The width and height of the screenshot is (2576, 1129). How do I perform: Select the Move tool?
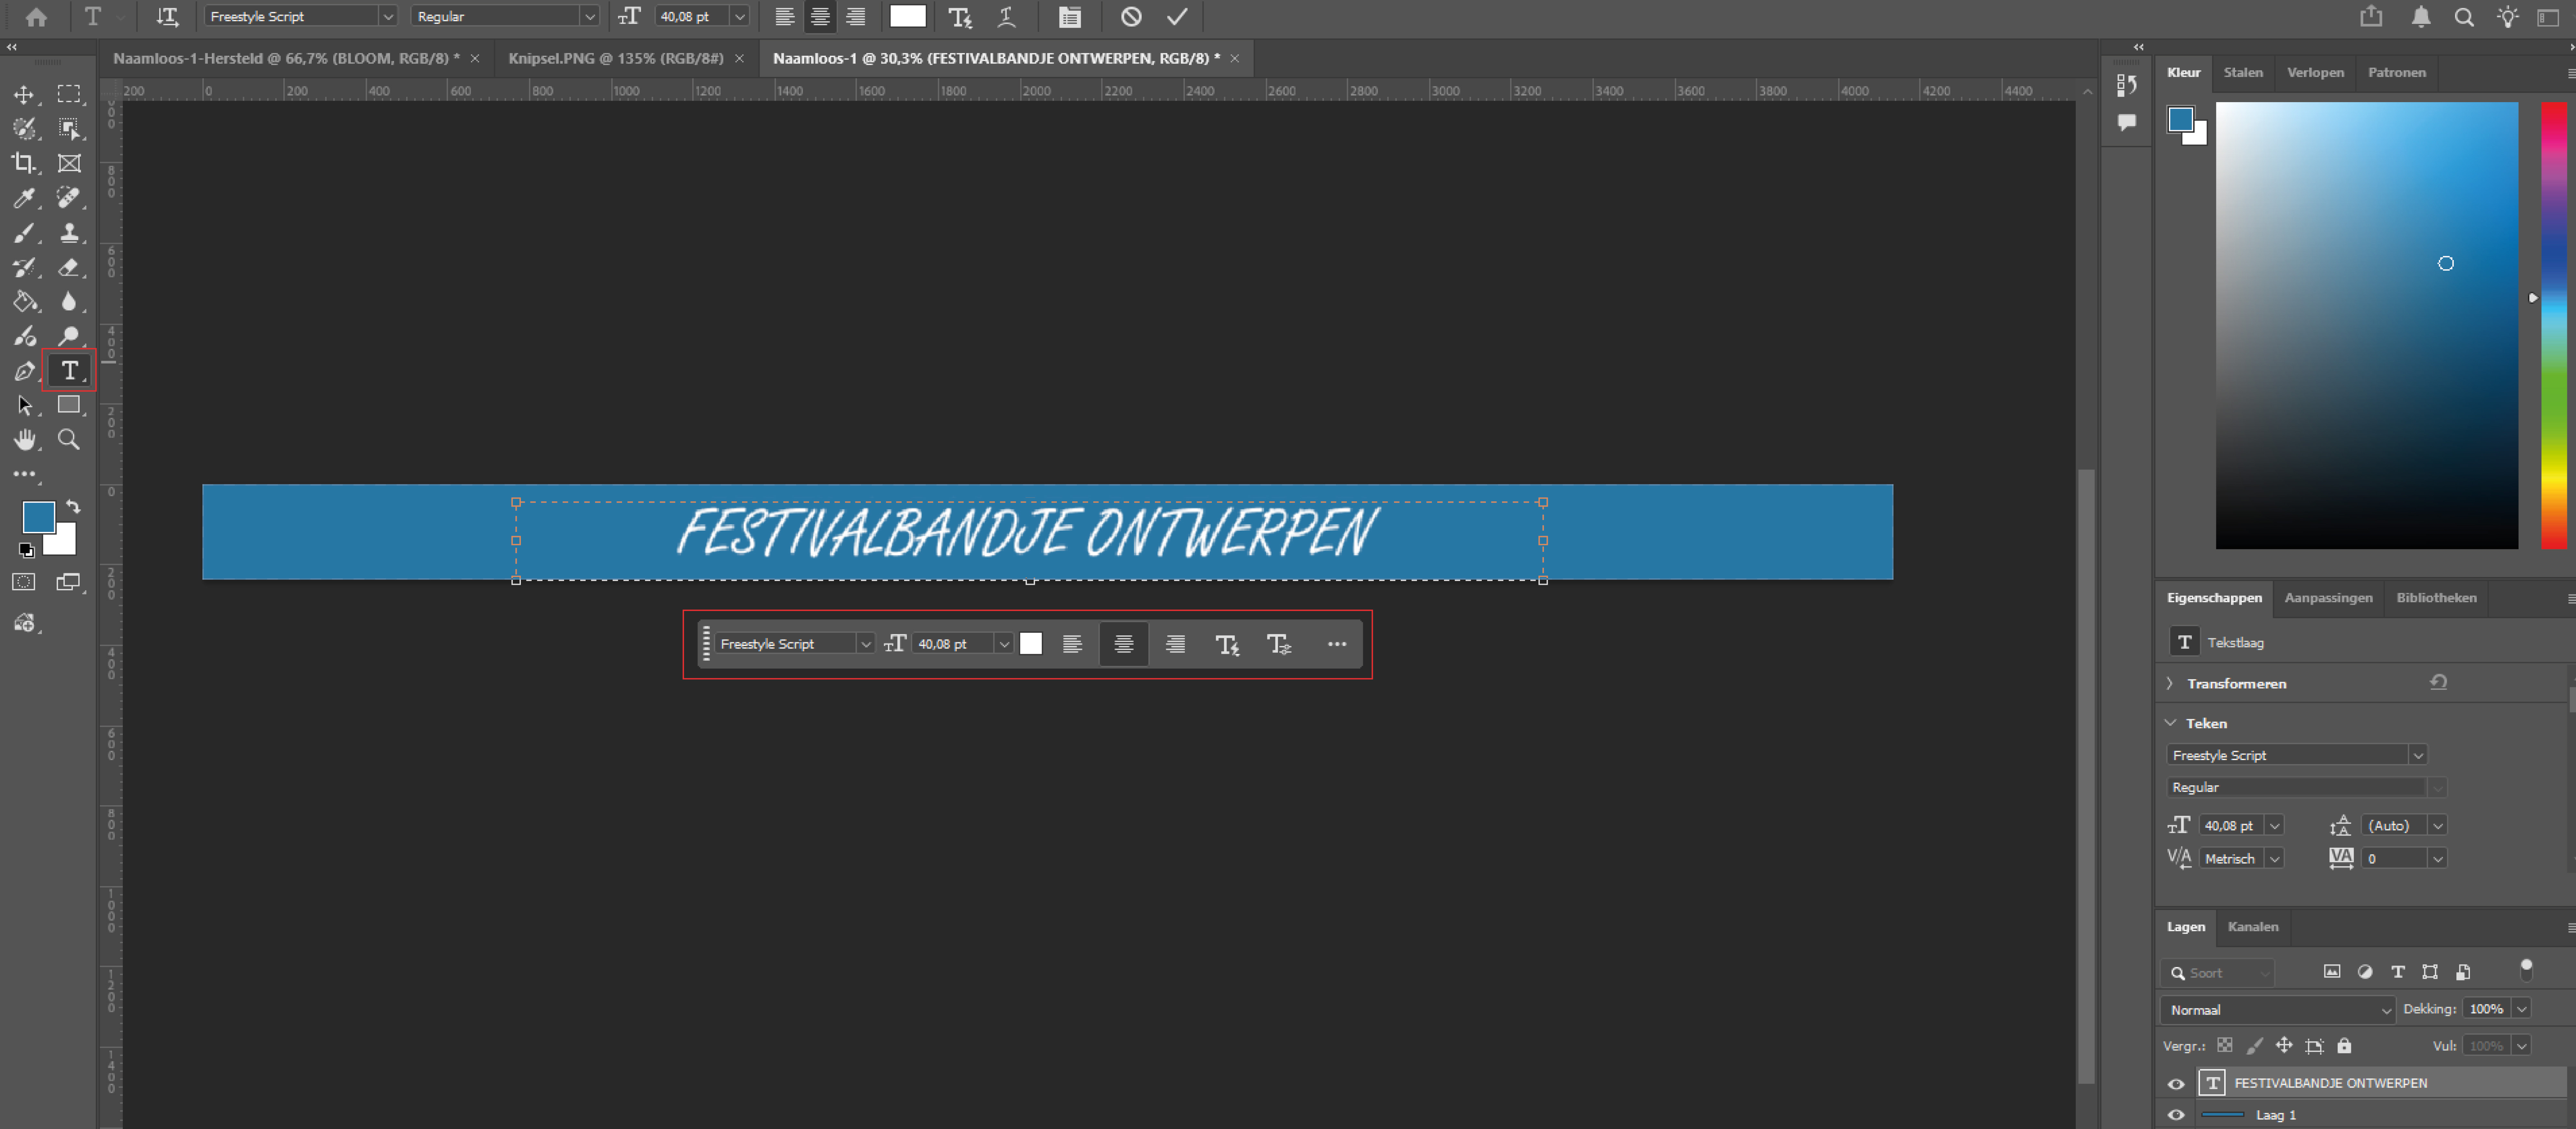point(24,94)
